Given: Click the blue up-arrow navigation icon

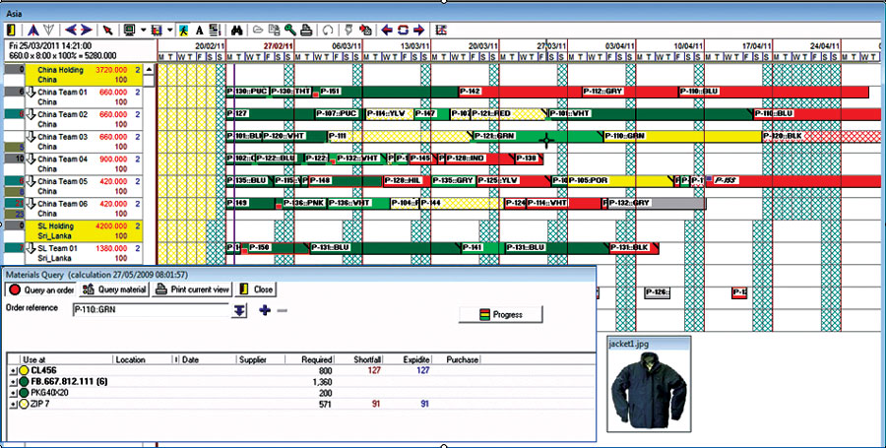Looking at the screenshot, I should (x=35, y=29).
